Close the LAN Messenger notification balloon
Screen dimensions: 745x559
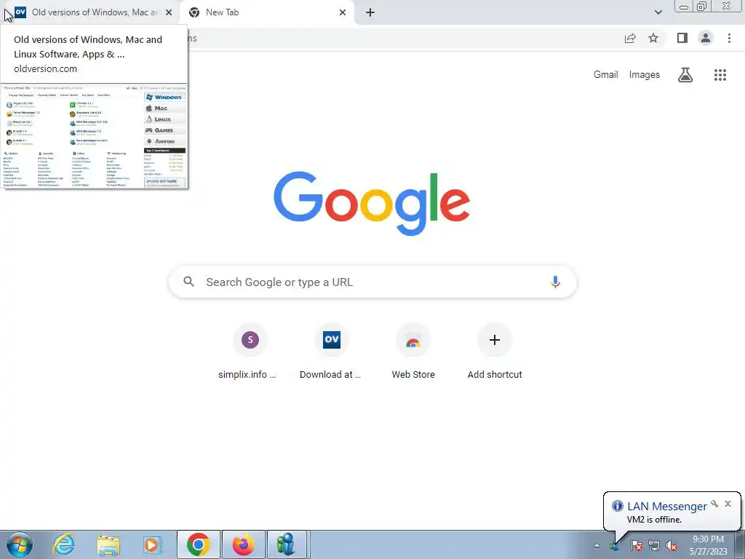[728, 504]
